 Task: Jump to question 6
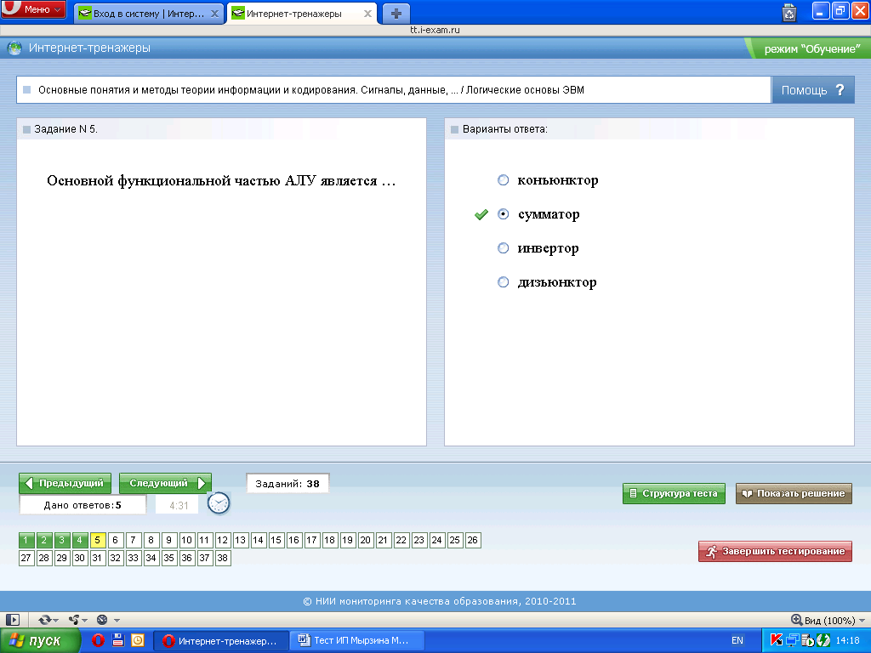115,540
